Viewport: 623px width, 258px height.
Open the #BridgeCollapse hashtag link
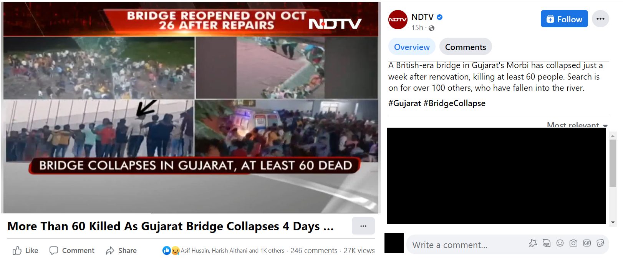[454, 103]
